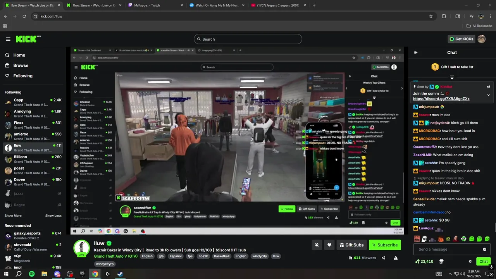Image resolution: width=496 pixels, height=279 pixels.
Task: Mute stream notifications with bell icon
Action: pyautogui.click(x=317, y=245)
